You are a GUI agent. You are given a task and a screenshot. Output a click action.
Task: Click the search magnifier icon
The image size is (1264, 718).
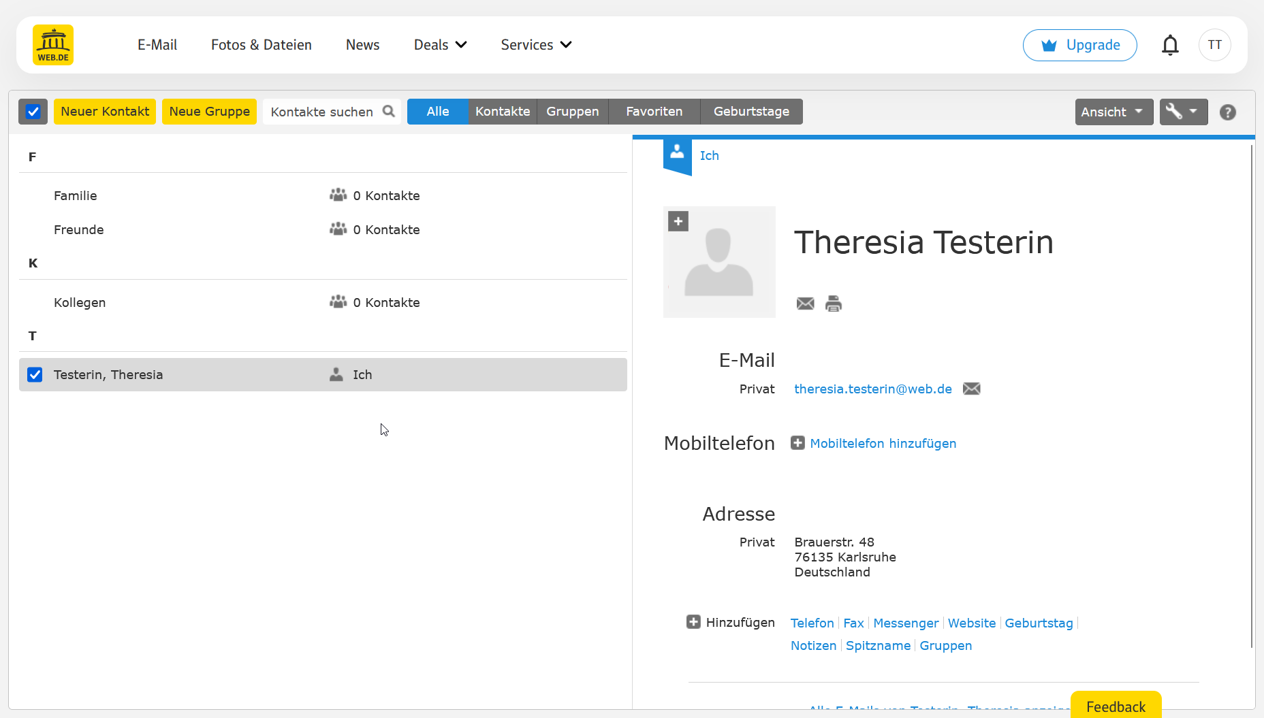389,111
